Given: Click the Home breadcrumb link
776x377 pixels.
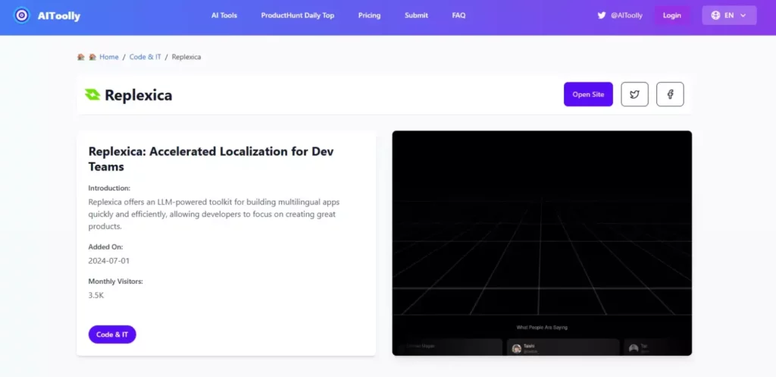Looking at the screenshot, I should [109, 57].
